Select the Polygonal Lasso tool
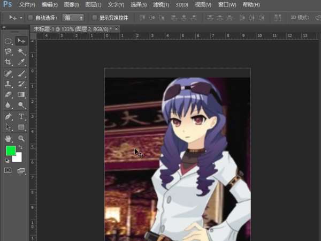Viewport: 321px width, 241px height. [x=8, y=51]
